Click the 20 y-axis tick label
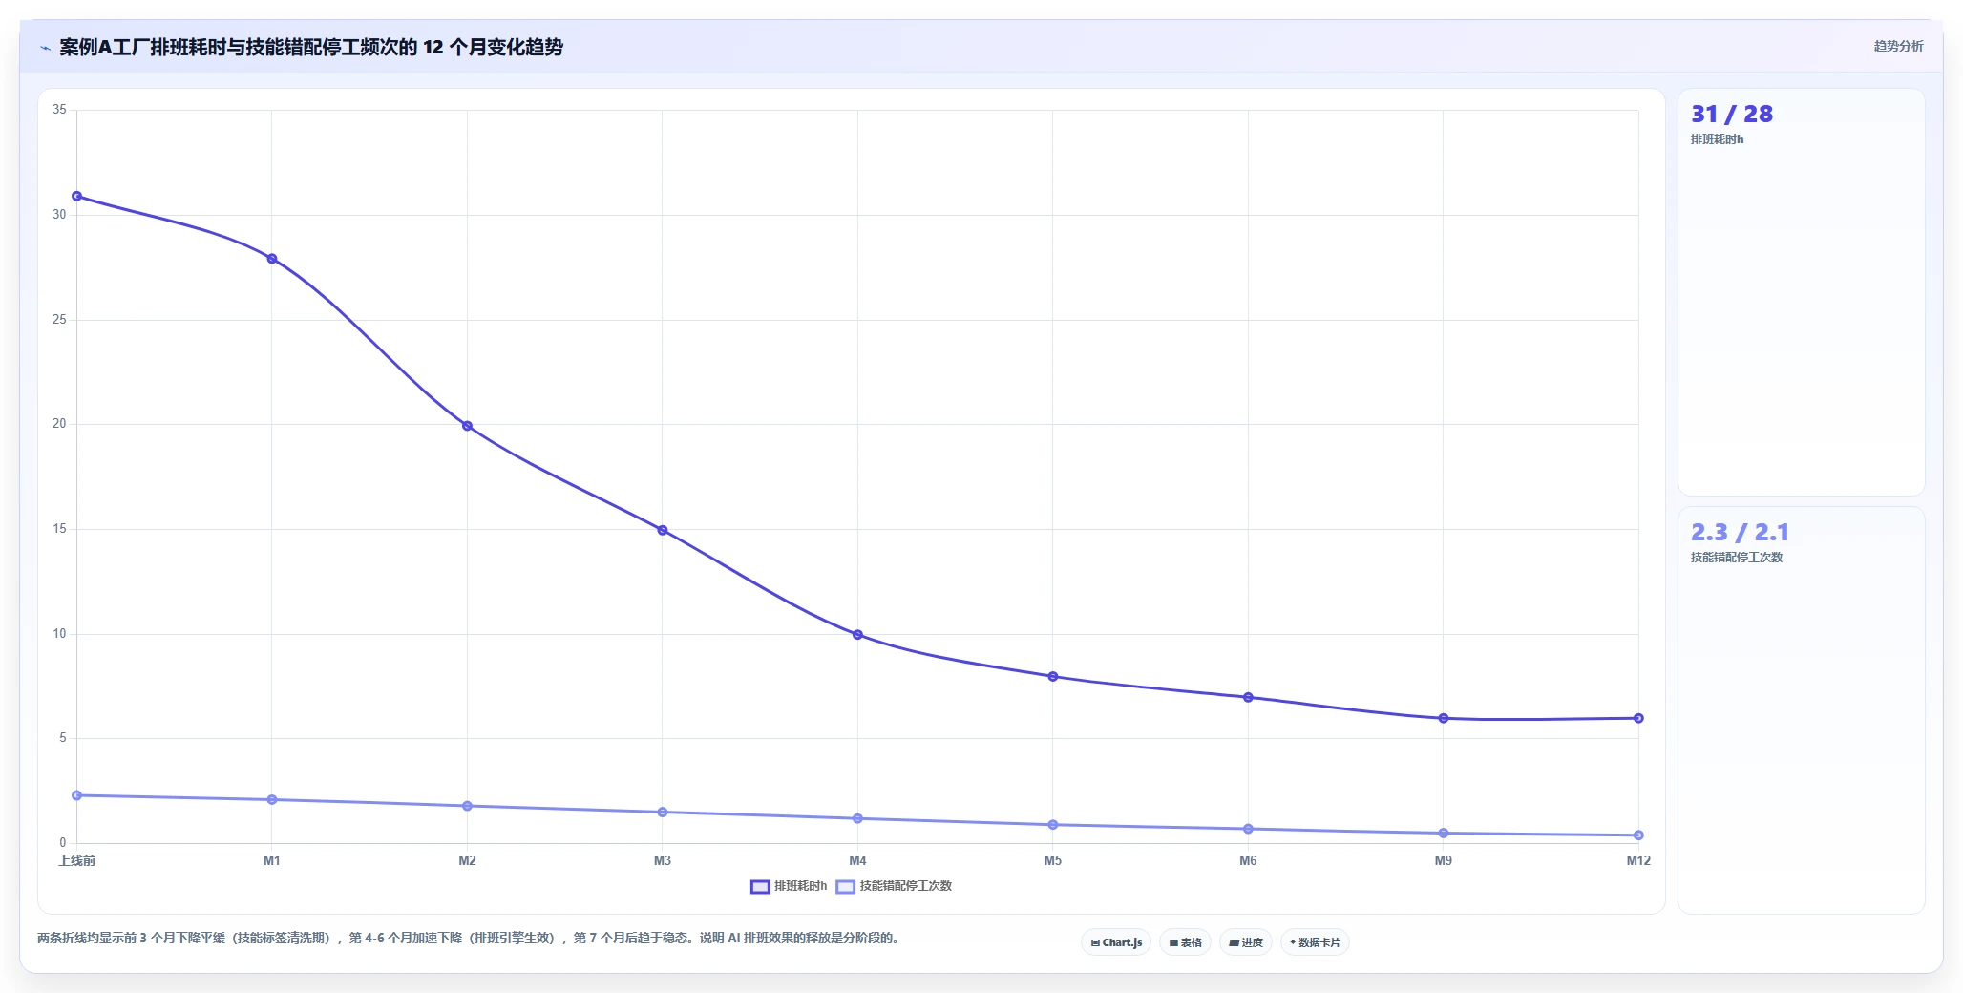 point(59,424)
